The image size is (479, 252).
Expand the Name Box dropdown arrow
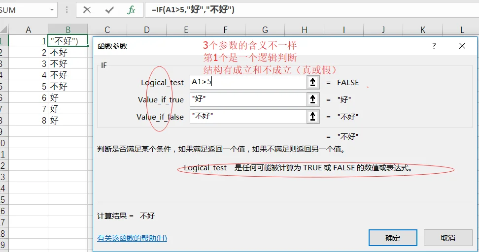pyautogui.click(x=52, y=10)
